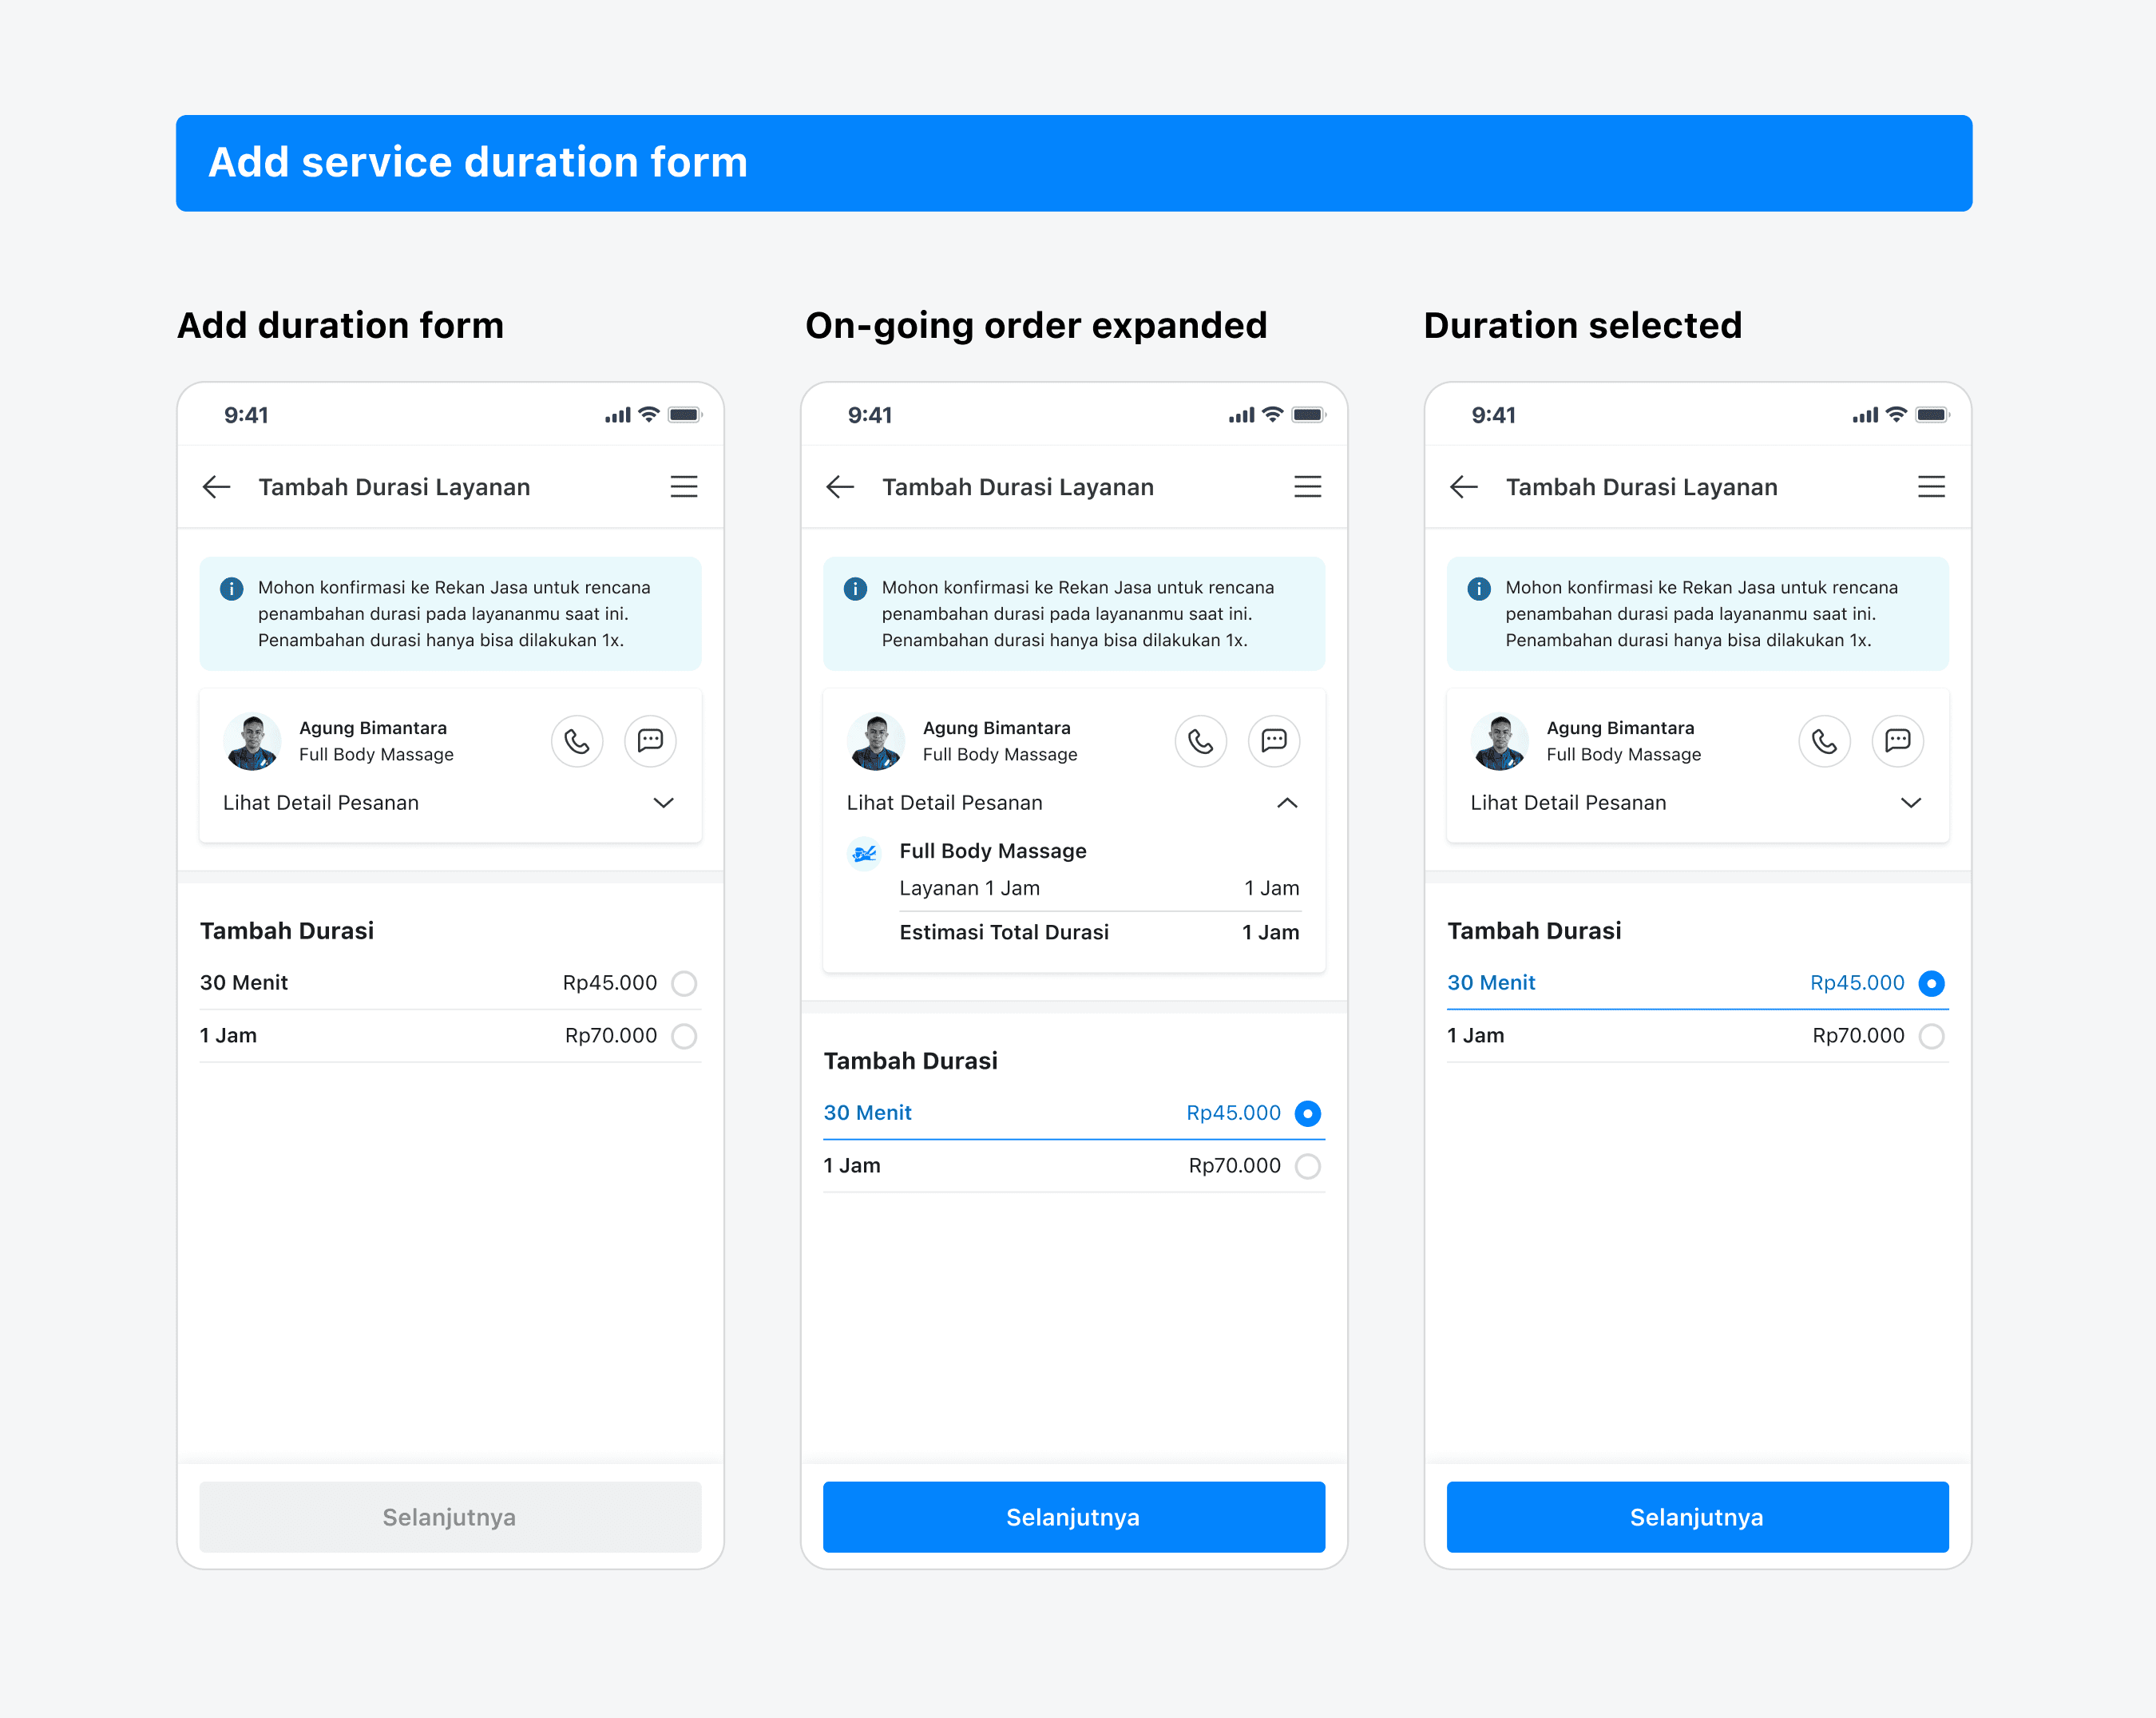Screen dimensions: 2156x1718
Task: Go back from On-going order expanded screen
Action: click(x=840, y=487)
